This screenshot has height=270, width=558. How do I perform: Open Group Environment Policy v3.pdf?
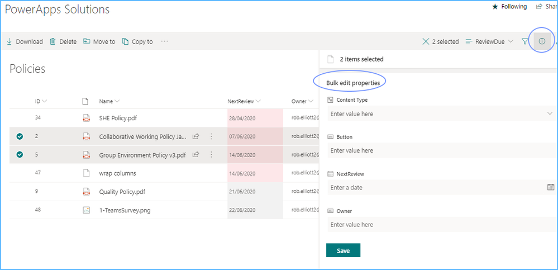point(142,155)
